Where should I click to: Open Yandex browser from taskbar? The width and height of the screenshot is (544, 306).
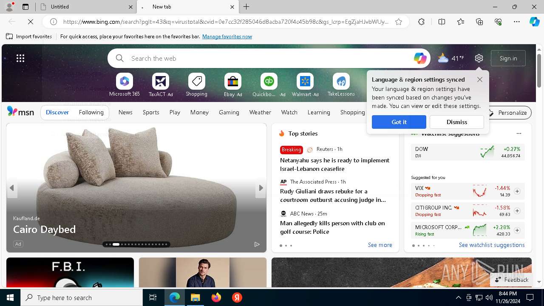237,297
